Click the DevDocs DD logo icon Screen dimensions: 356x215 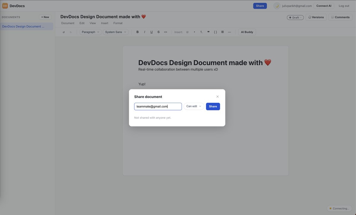coord(5,6)
